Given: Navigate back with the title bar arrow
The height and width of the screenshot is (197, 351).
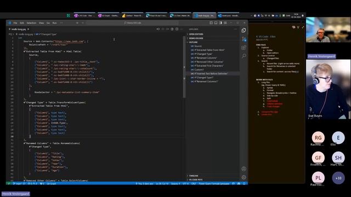Looking at the screenshot, I should tap(77, 23).
